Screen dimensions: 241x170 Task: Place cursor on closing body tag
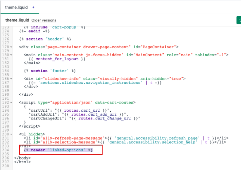(22, 158)
